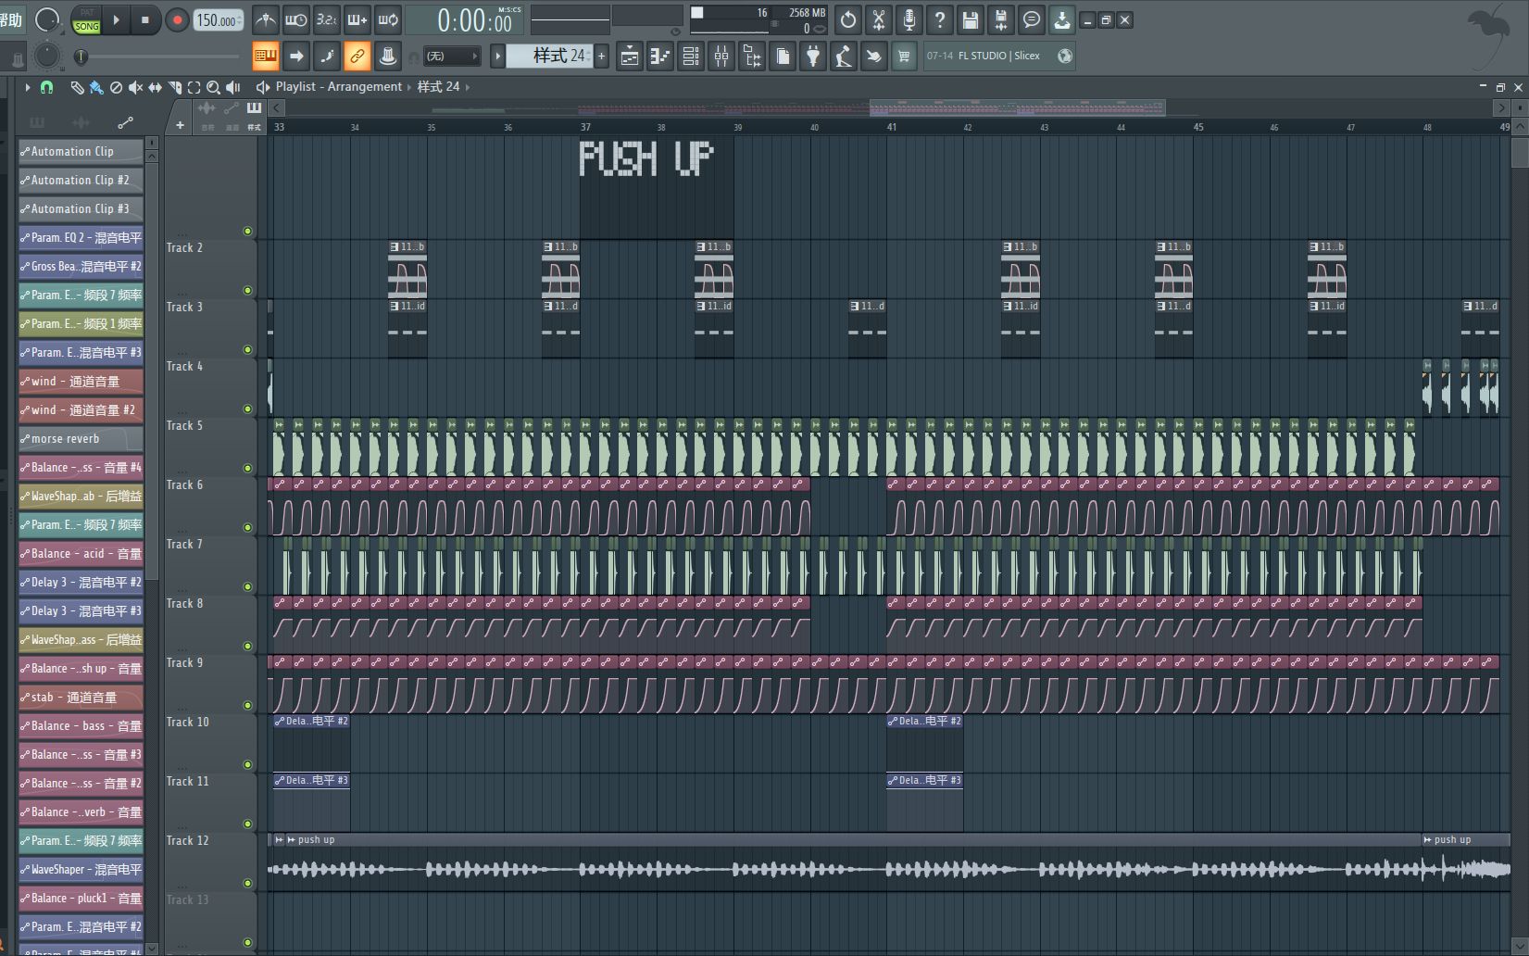
Task: Select 'morse reverb' clip in the picker list
Action: 81,438
